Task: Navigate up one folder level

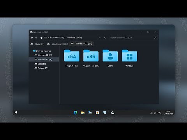Action: (x=41, y=38)
